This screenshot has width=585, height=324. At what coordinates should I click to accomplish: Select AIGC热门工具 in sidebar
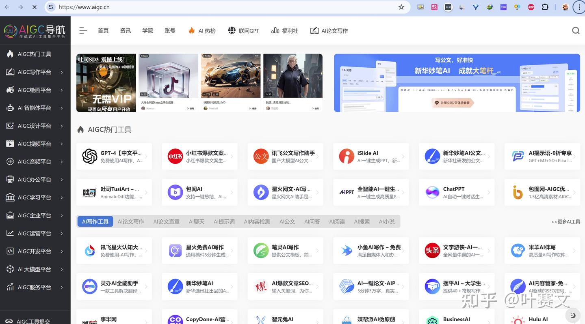click(35, 54)
